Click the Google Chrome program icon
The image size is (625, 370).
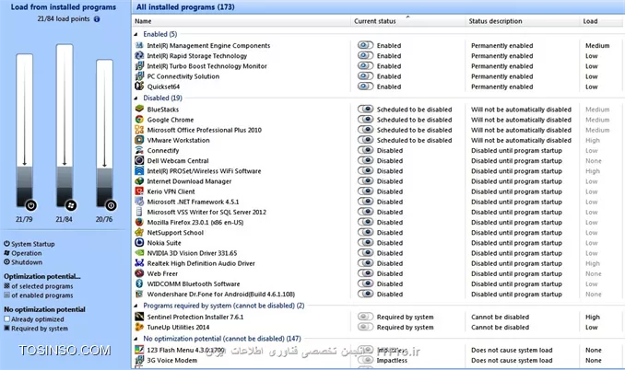tap(139, 120)
